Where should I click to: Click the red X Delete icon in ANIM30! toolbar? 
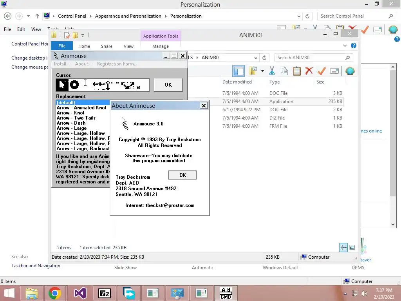pos(309,71)
